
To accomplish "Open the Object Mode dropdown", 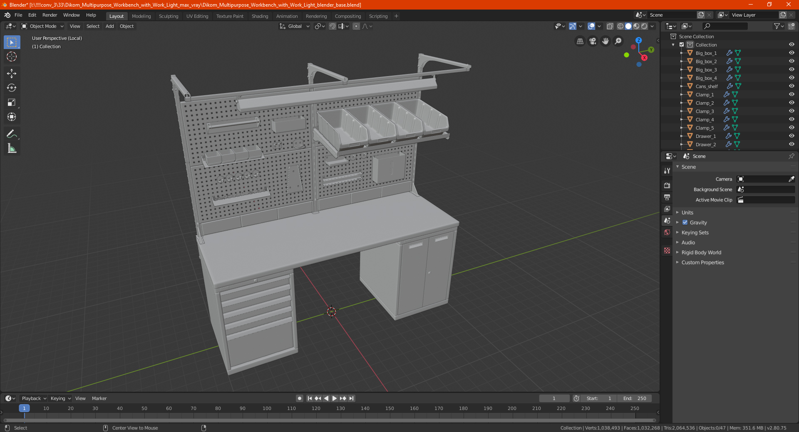I will pyautogui.click(x=42, y=26).
